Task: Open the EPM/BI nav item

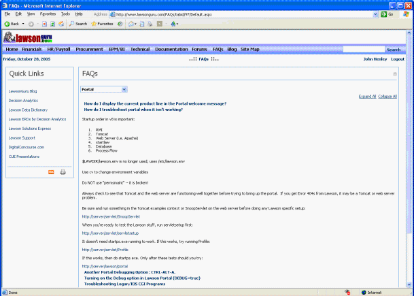Action: [116, 50]
